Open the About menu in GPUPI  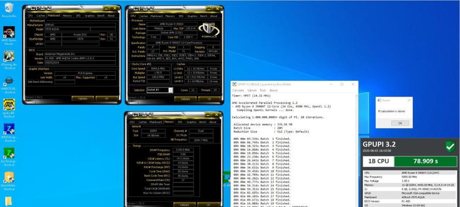(x=273, y=91)
